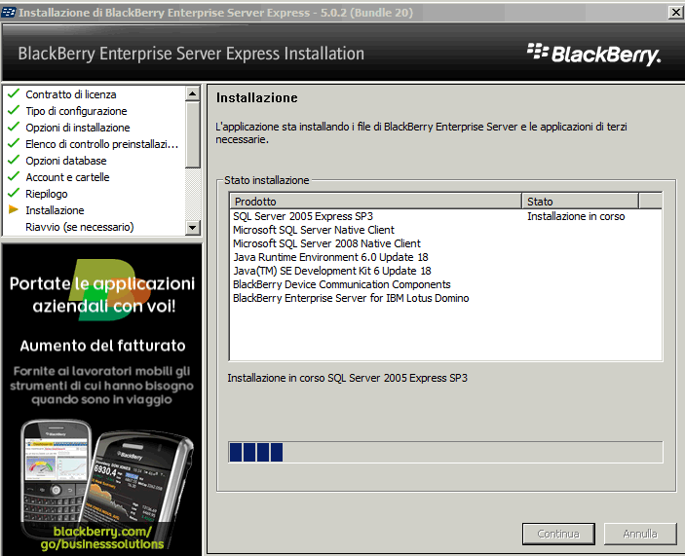Select the Riavvio (se necessario) step
This screenshot has width=685, height=556.
coord(80,227)
